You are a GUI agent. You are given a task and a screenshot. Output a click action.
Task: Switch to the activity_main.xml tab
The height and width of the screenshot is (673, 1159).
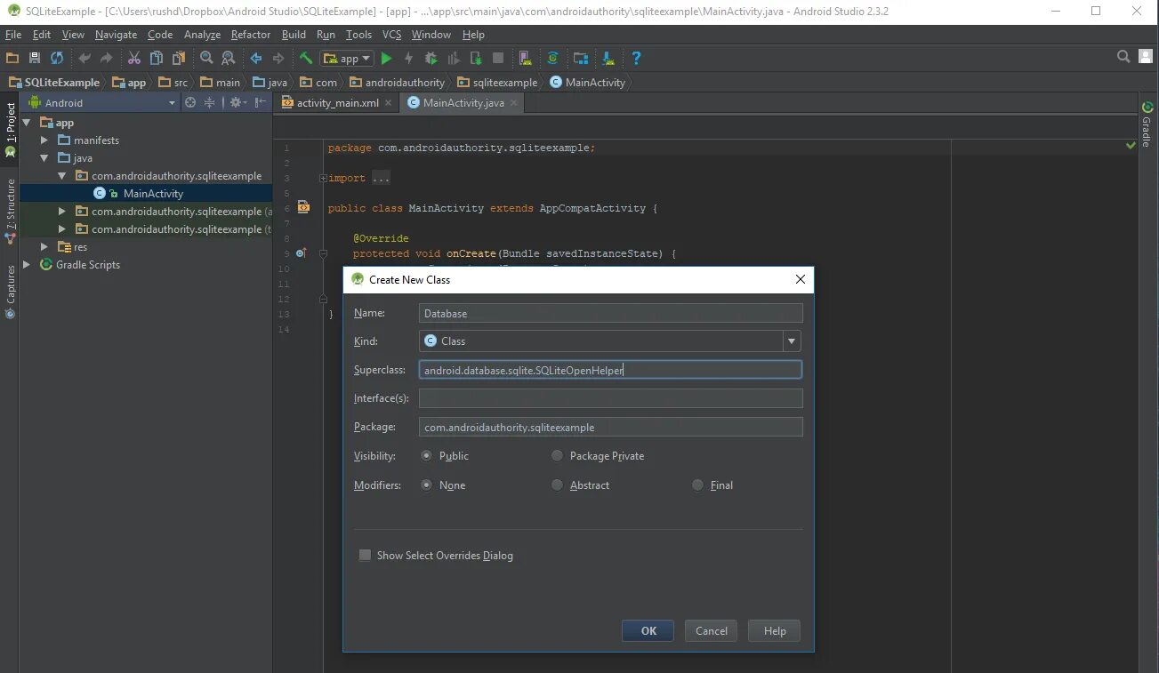[x=333, y=103]
